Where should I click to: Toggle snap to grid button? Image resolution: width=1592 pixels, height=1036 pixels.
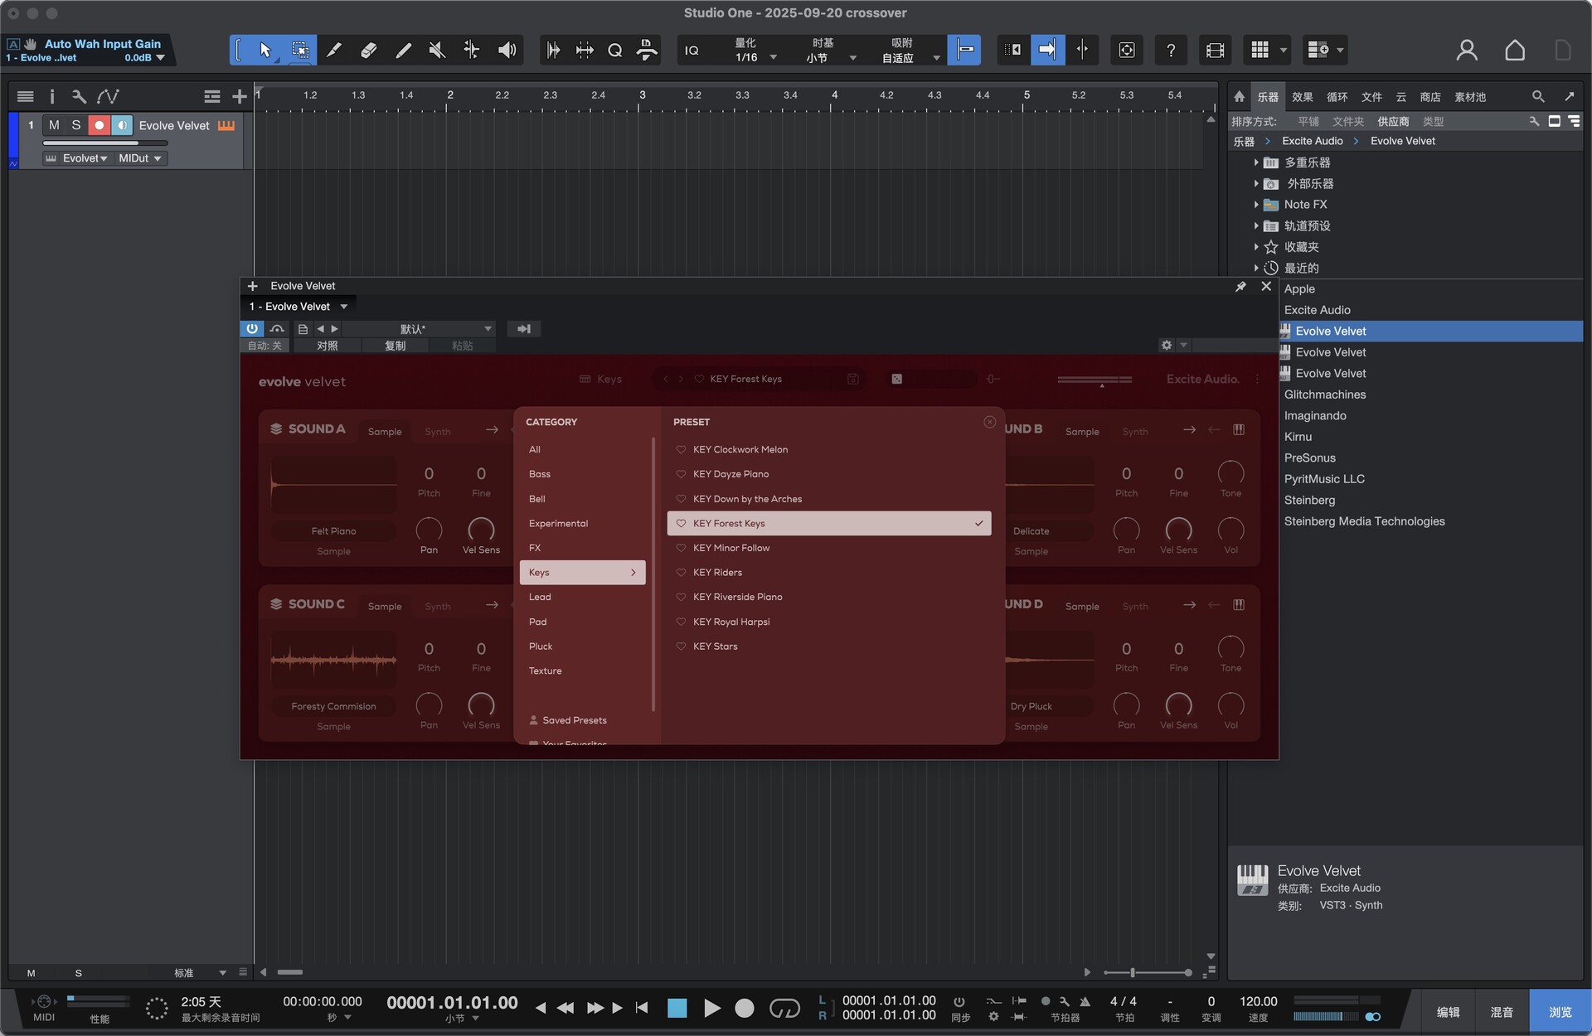click(x=963, y=51)
